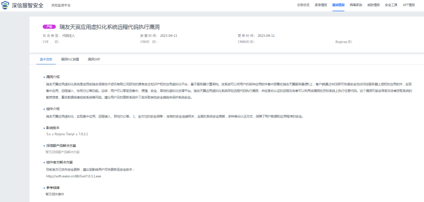
Task: Click the 深信服产品解决方案 section heading
Action: click(61, 146)
